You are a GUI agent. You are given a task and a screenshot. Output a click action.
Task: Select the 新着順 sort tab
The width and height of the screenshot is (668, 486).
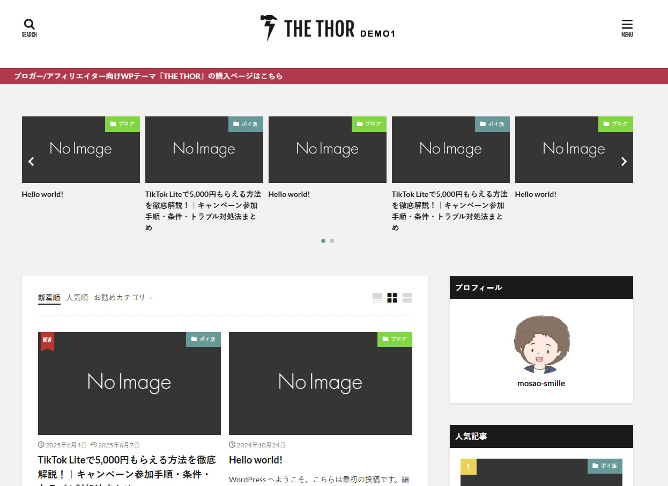pyautogui.click(x=49, y=298)
